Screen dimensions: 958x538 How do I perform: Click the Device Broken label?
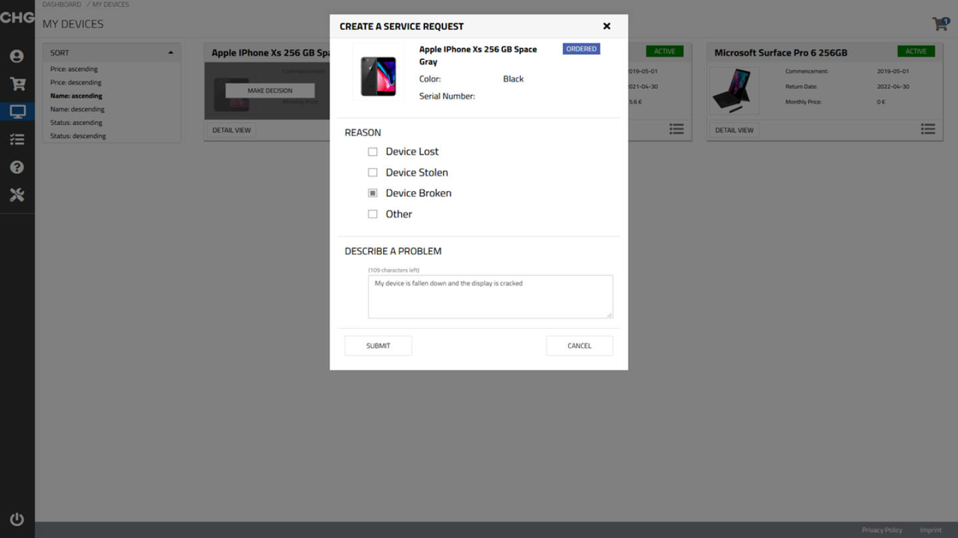click(418, 193)
